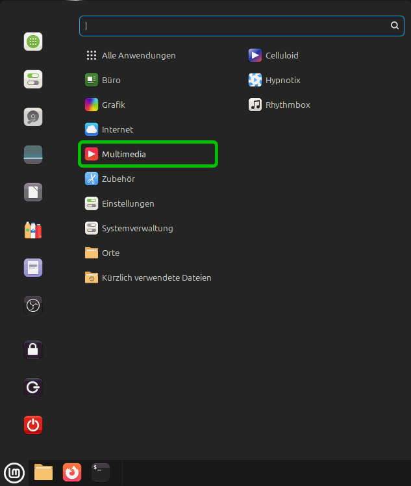Viewport: 411px width, 486px height.
Task: Select the Alle Anwendungen category
Action: click(x=138, y=56)
